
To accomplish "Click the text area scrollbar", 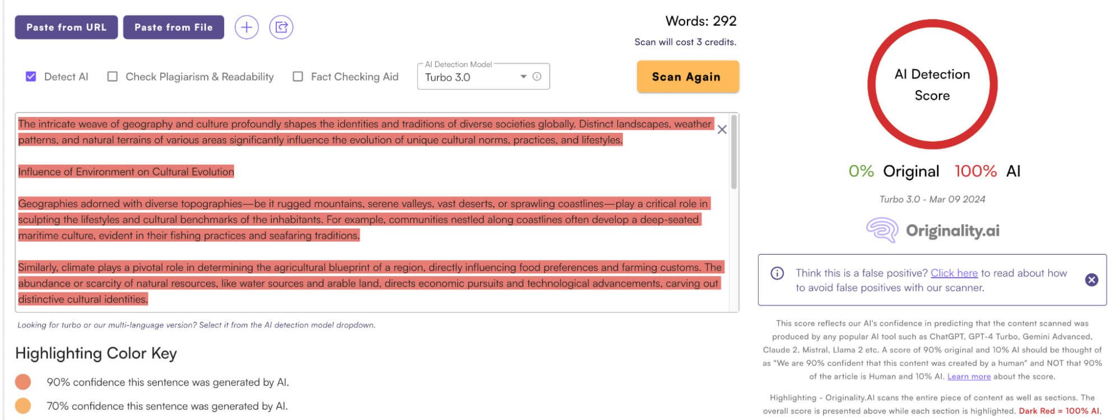I will pos(733,152).
